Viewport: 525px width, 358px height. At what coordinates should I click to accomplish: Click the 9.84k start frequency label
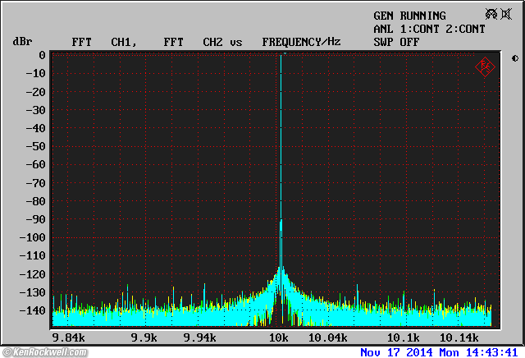pos(67,337)
